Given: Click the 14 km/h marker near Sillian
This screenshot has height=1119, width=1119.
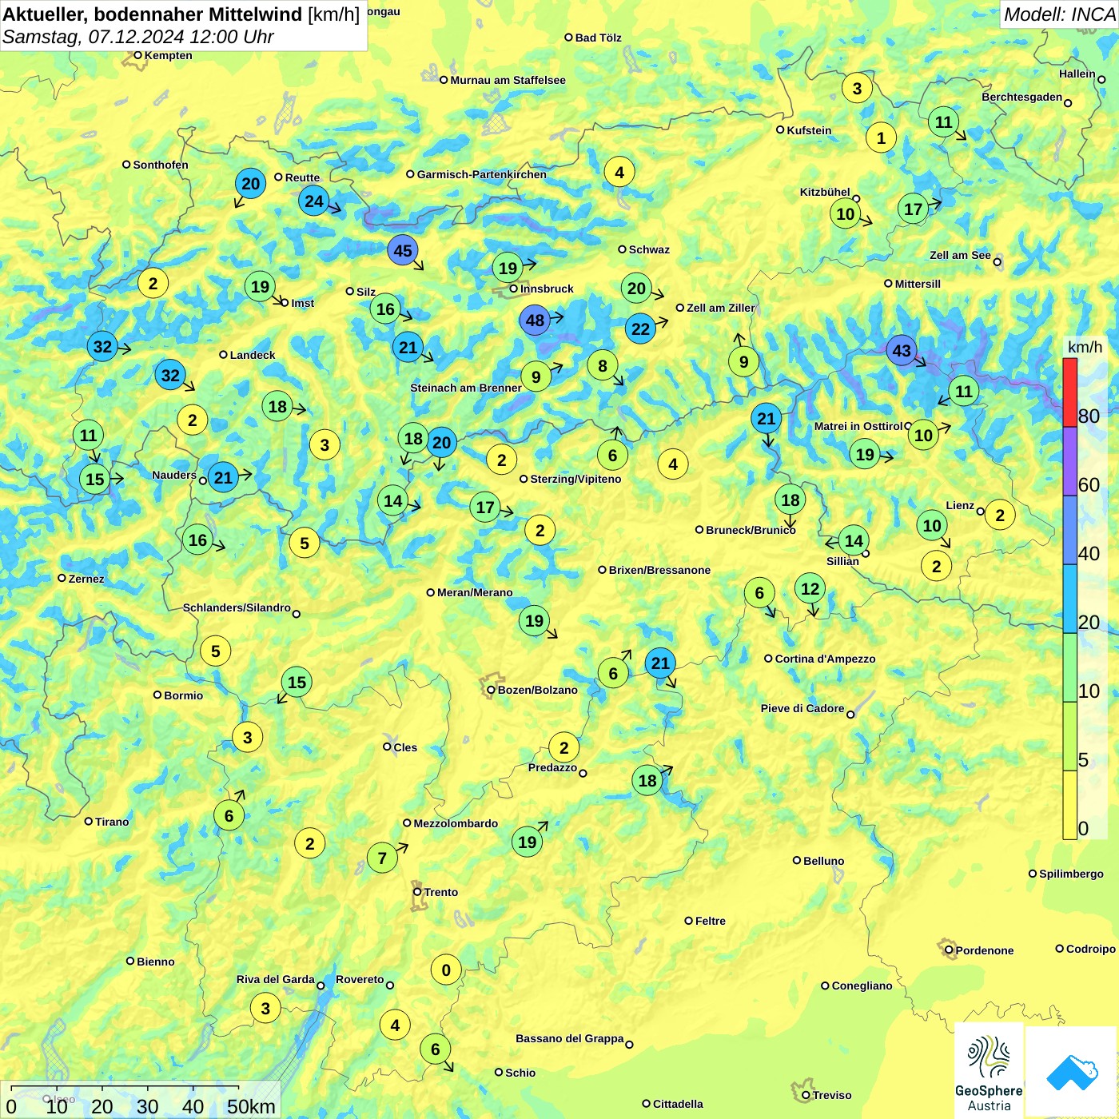Looking at the screenshot, I should [x=854, y=541].
